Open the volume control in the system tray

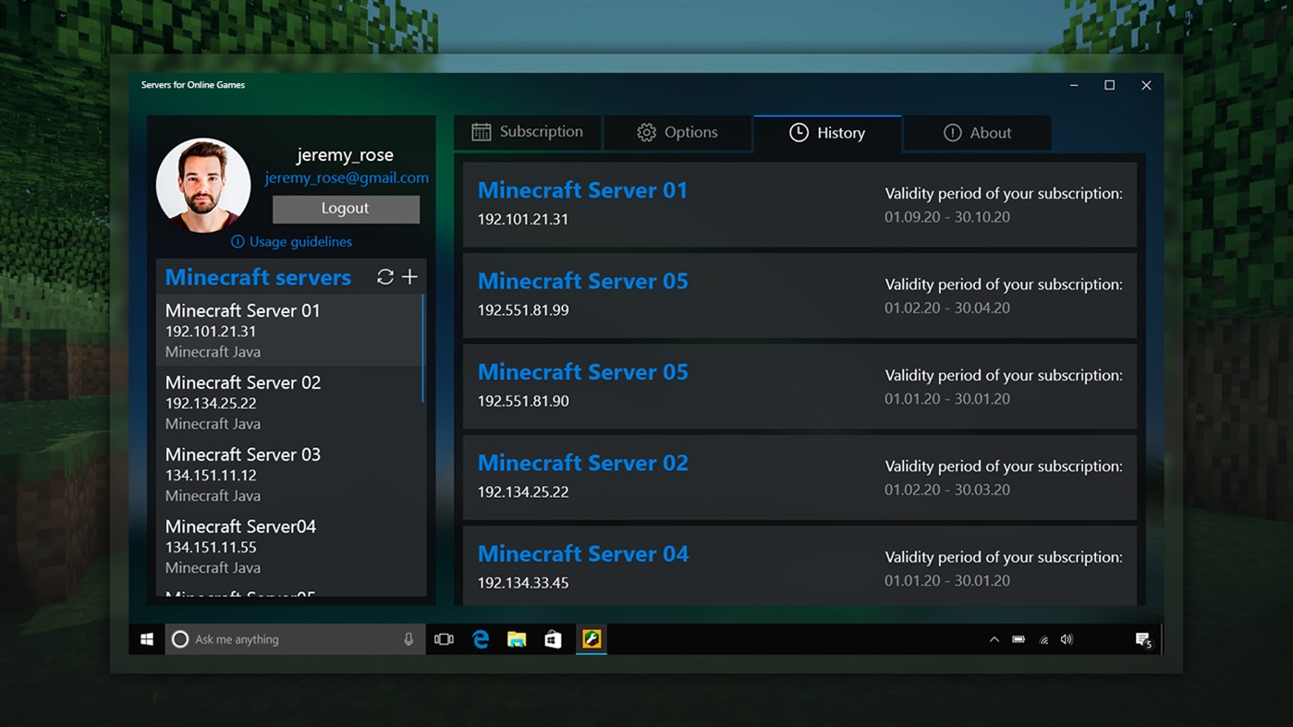point(1067,638)
